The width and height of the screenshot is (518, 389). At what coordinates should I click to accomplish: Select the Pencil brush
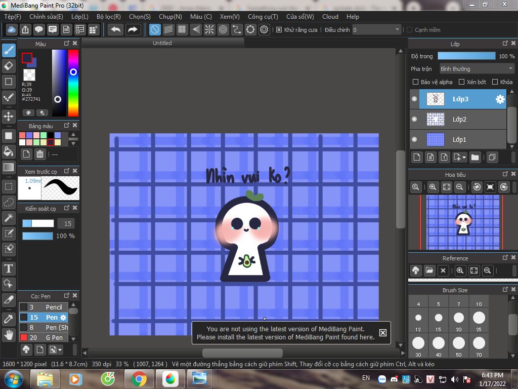coord(44,307)
